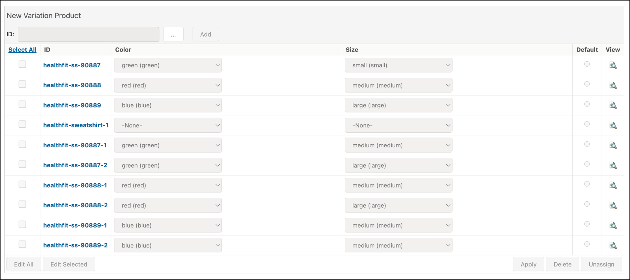Open Color dropdown for healthfit-ss-90887-1
The height and width of the screenshot is (280, 630).
pos(168,145)
